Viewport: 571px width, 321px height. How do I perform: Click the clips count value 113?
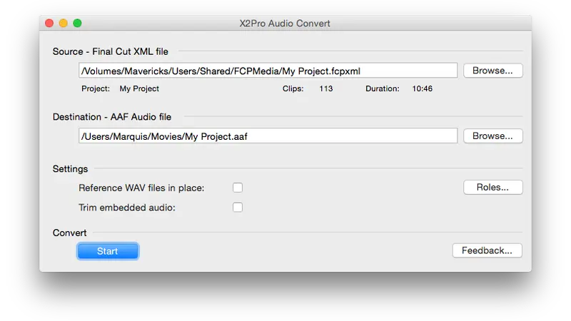coord(326,89)
